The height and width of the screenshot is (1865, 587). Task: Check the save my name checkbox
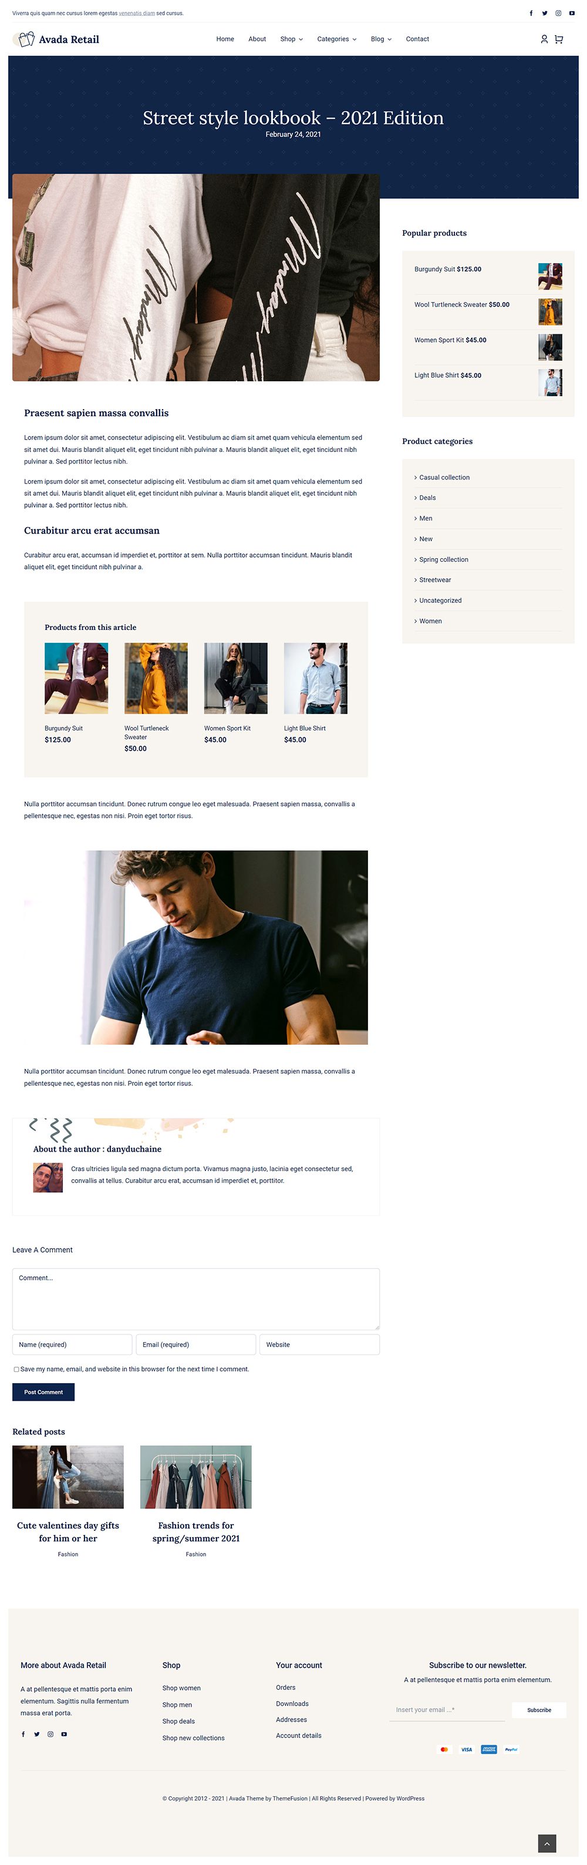(x=16, y=1369)
